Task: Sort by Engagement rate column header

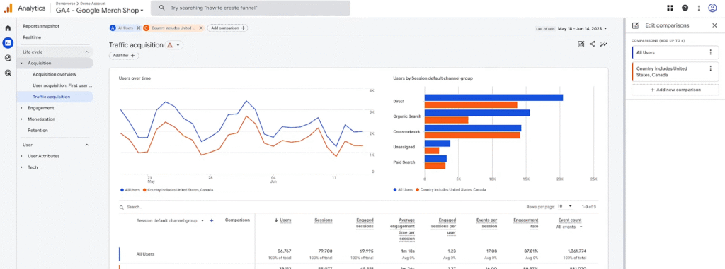Action: (526, 223)
